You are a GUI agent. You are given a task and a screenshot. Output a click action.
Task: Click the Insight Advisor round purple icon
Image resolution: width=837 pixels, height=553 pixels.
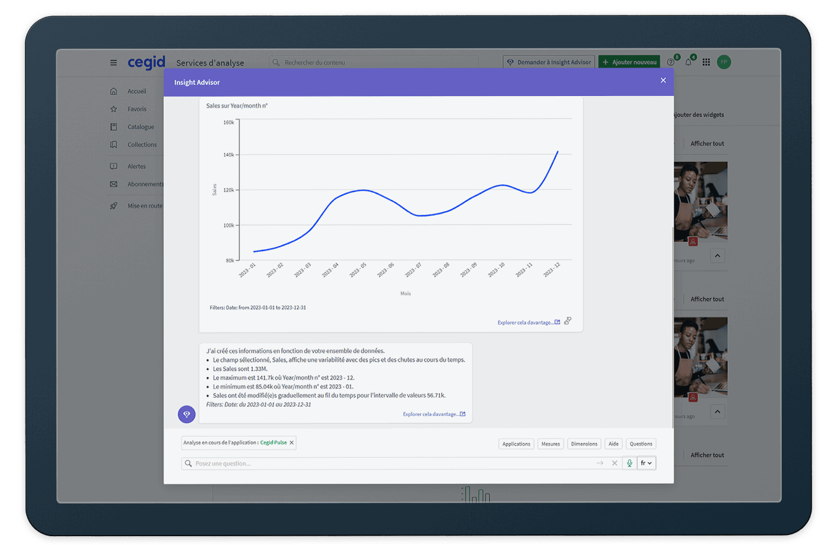pyautogui.click(x=187, y=415)
